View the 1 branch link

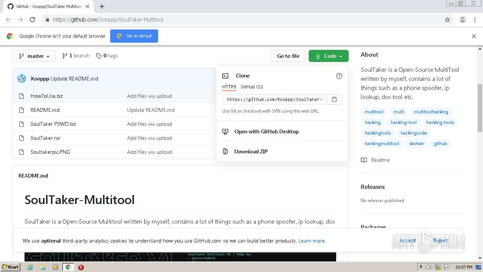(76, 56)
